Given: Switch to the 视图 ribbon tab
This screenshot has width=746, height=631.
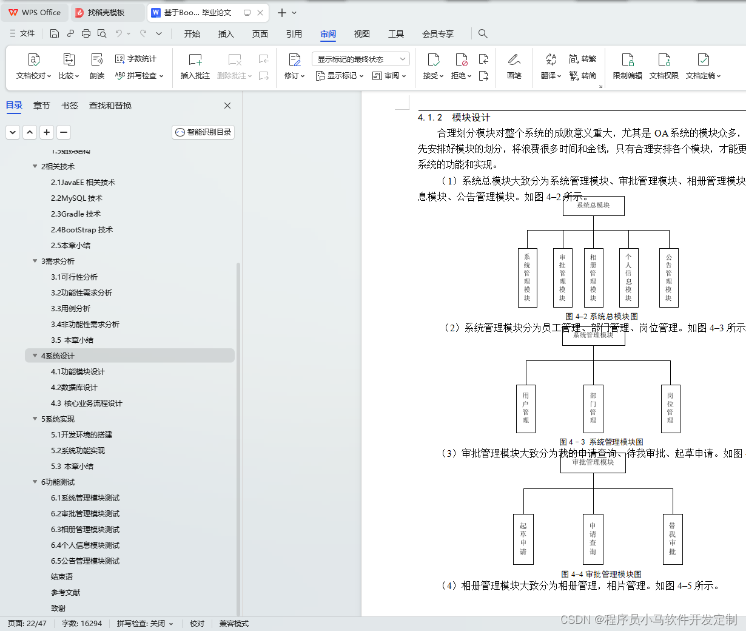Looking at the screenshot, I should pyautogui.click(x=362, y=34).
